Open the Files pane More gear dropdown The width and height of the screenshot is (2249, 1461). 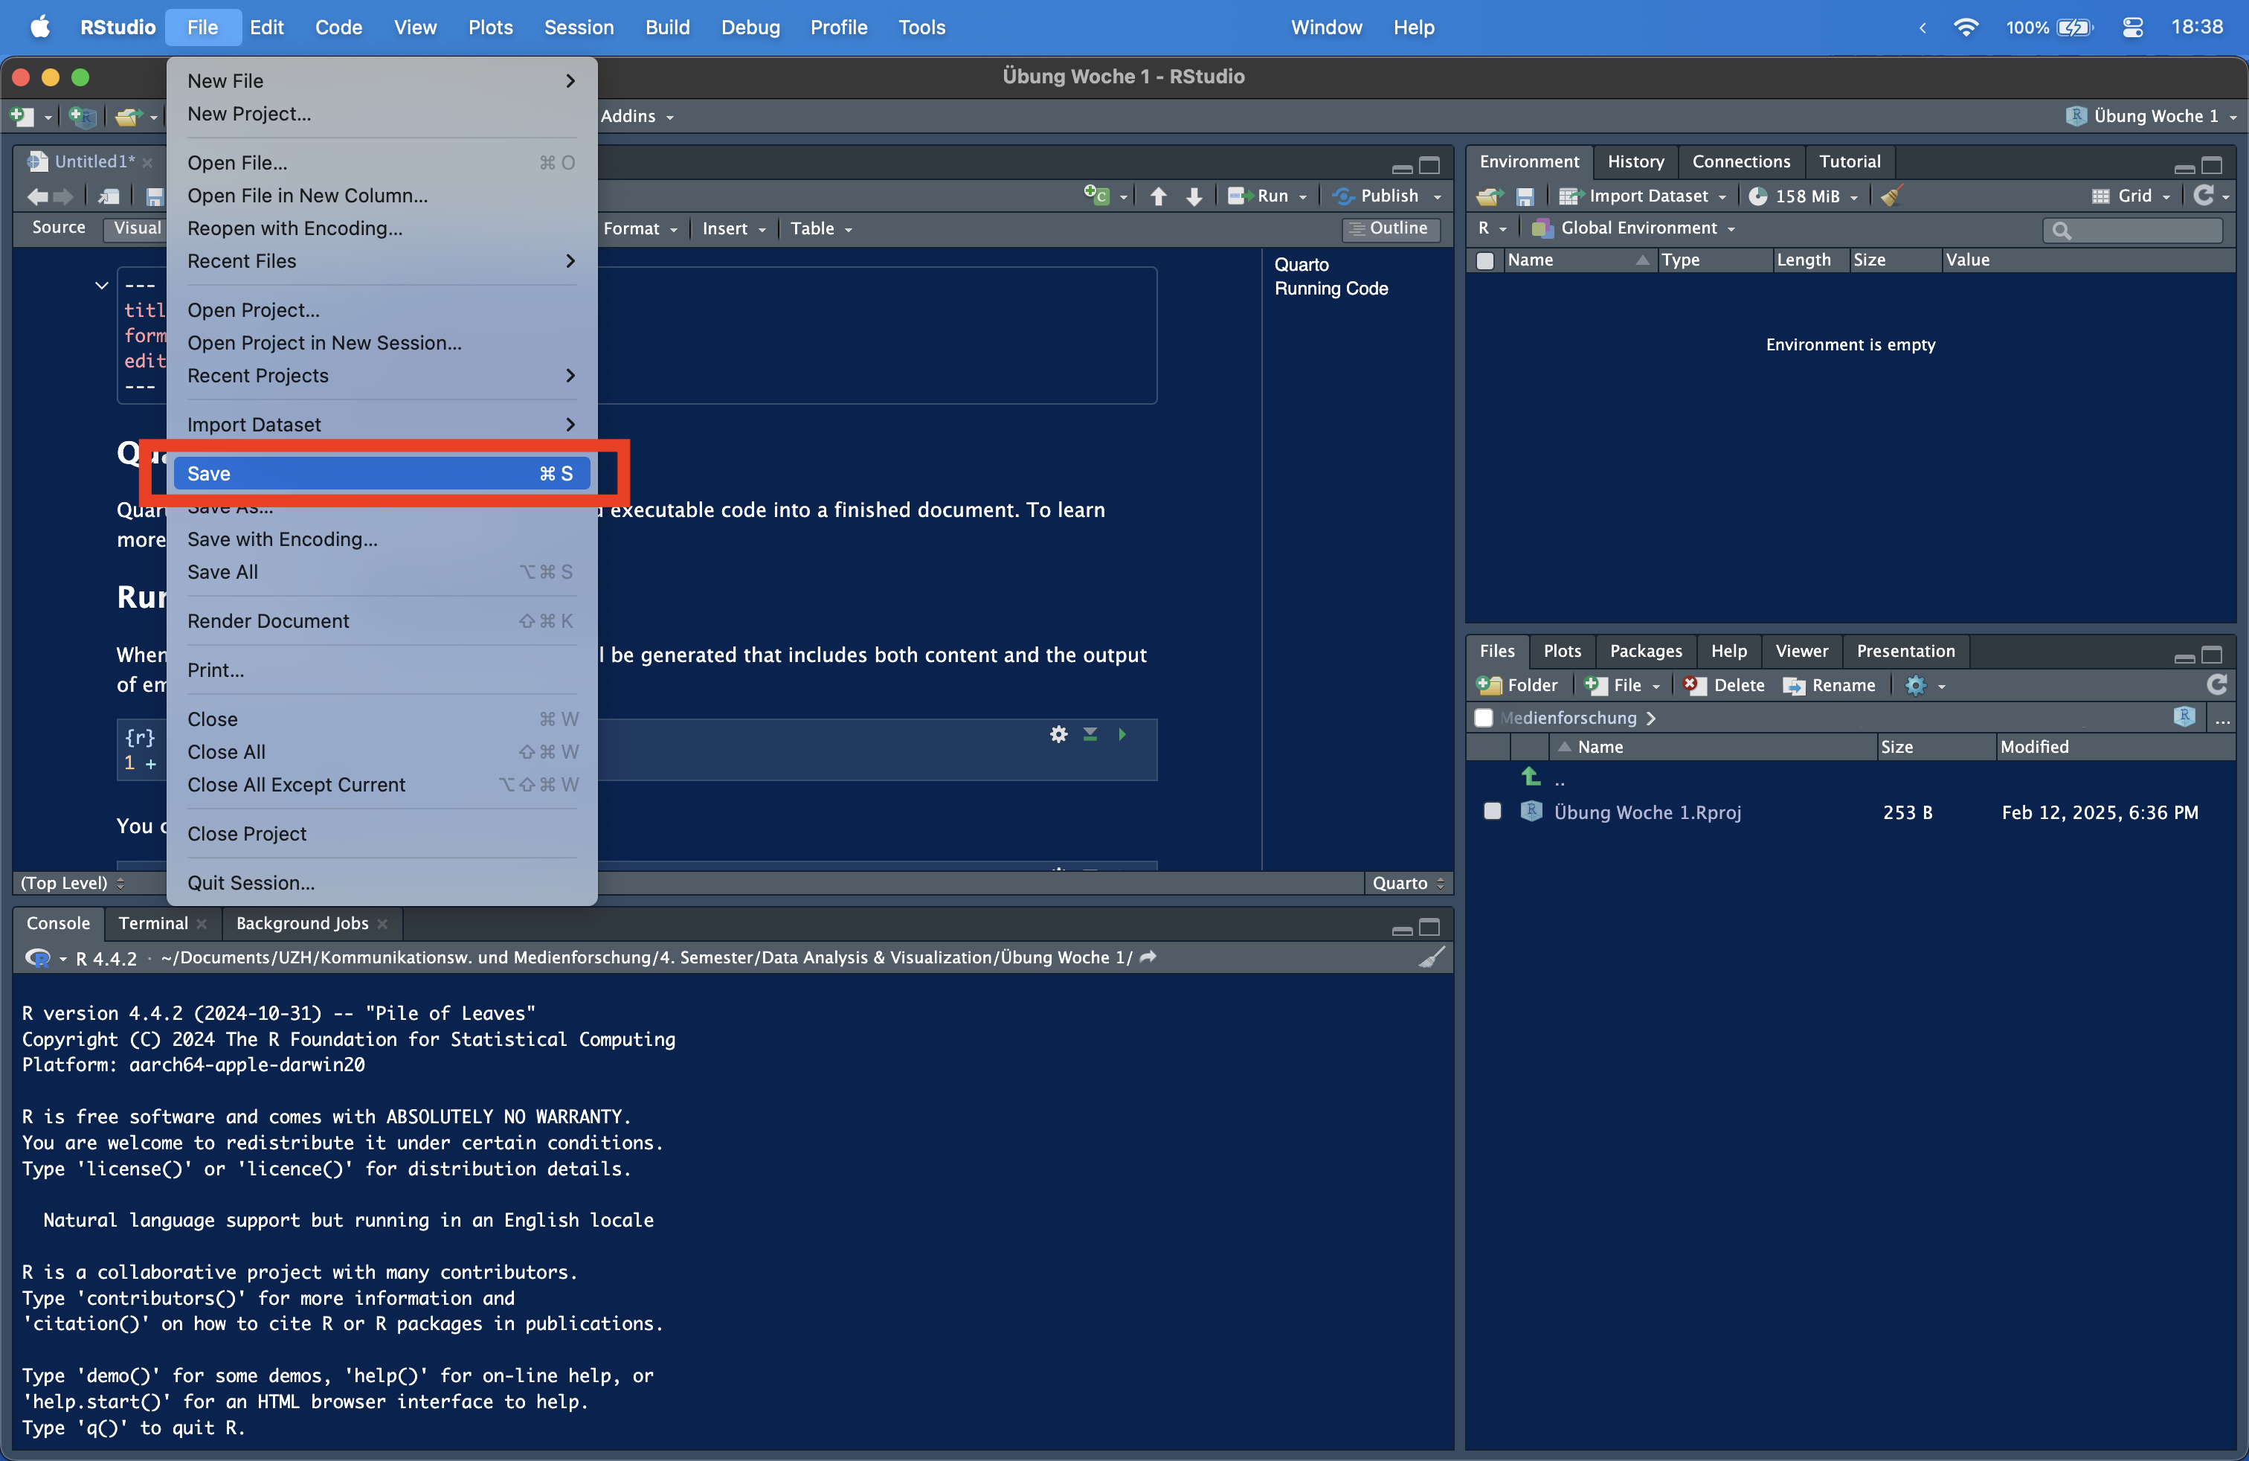pyautogui.click(x=1924, y=684)
